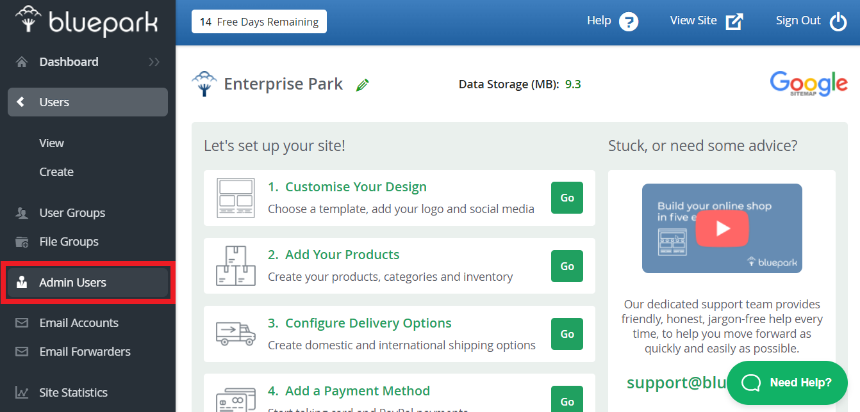Select View under Users menu
This screenshot has width=860, height=412.
(x=51, y=143)
